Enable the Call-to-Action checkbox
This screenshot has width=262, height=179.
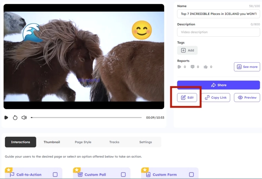(55, 175)
